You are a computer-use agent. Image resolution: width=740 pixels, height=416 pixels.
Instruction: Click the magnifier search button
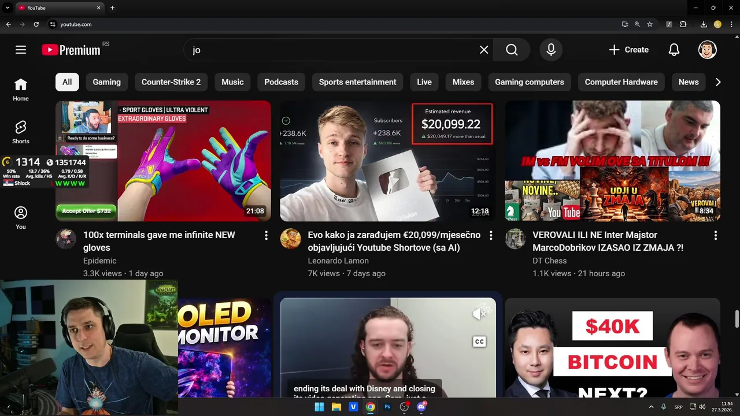coord(512,50)
